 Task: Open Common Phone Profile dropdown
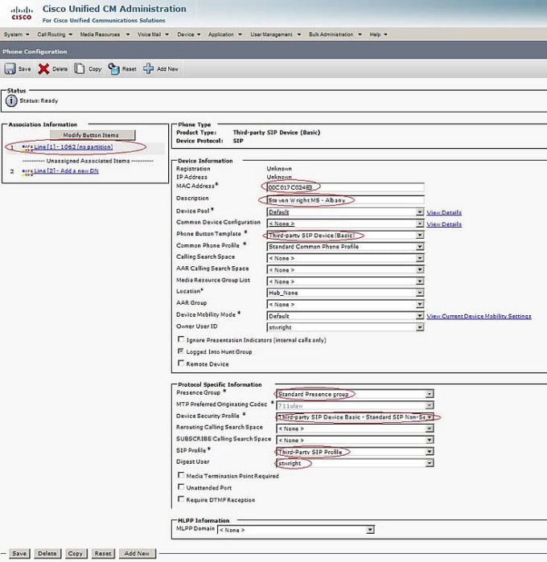[345, 247]
